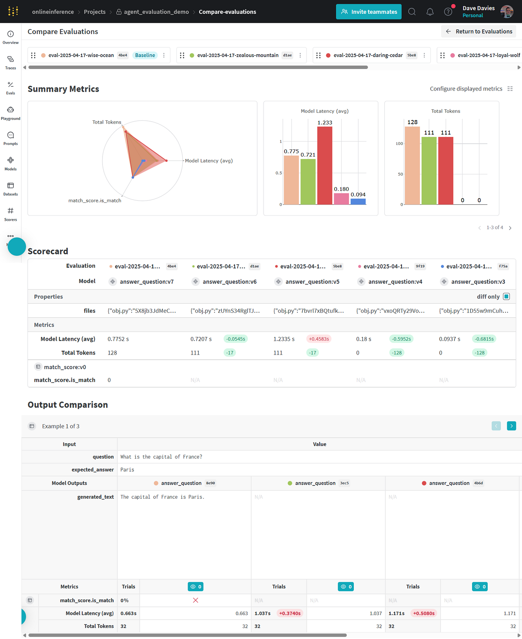Open the help question mark icon
Screen dimensions: 522x639
448,12
